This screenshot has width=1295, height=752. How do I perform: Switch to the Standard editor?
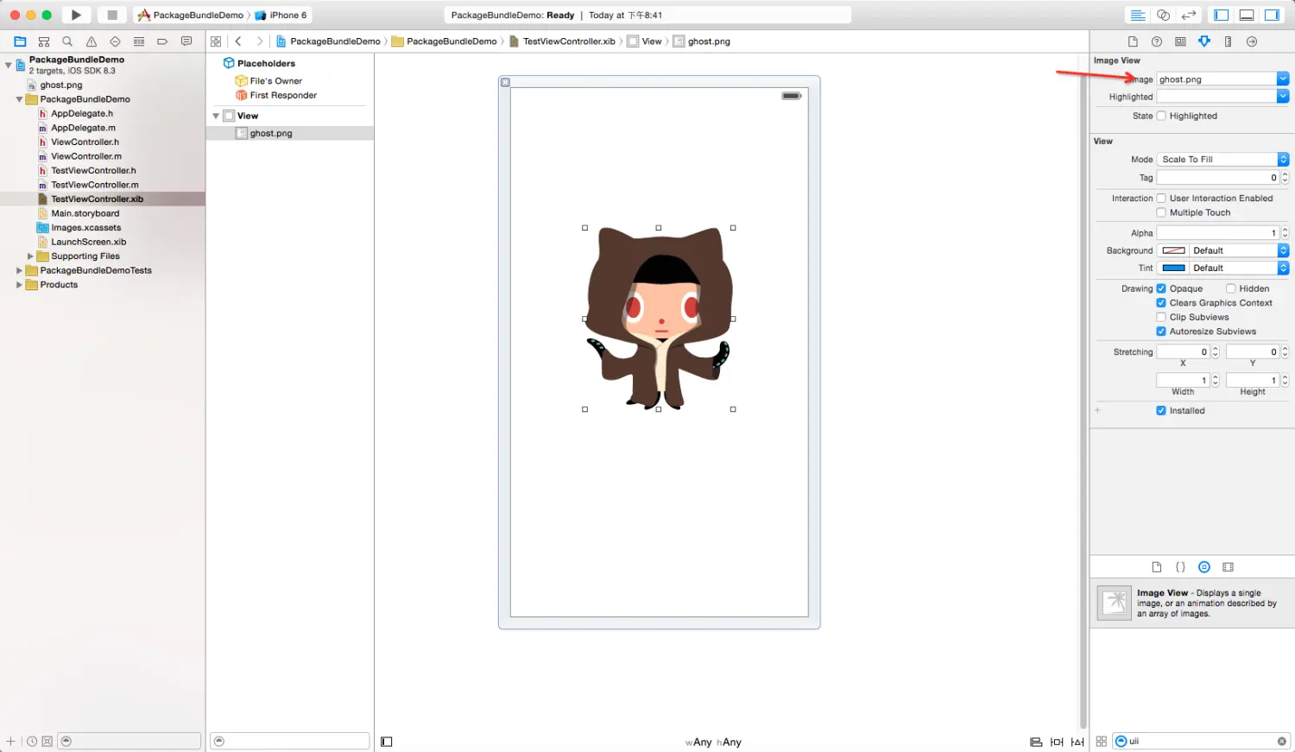[x=1138, y=15]
